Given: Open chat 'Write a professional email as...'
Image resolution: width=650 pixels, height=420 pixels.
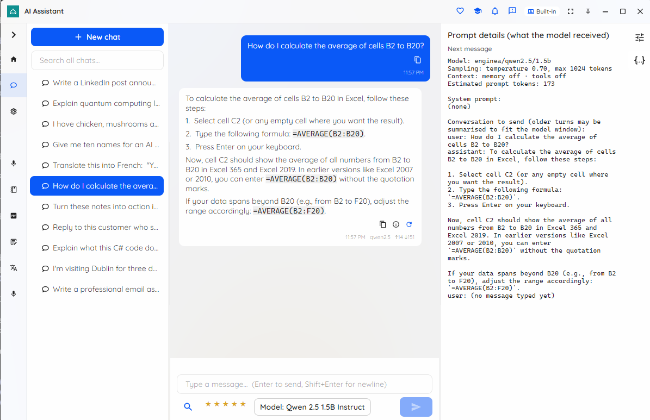Looking at the screenshot, I should pyautogui.click(x=97, y=289).
